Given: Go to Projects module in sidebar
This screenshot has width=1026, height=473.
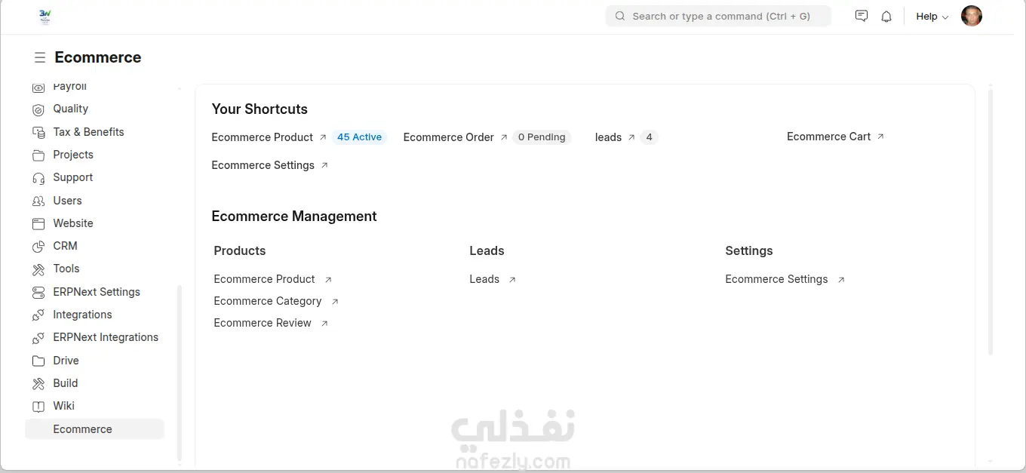Looking at the screenshot, I should tap(73, 155).
